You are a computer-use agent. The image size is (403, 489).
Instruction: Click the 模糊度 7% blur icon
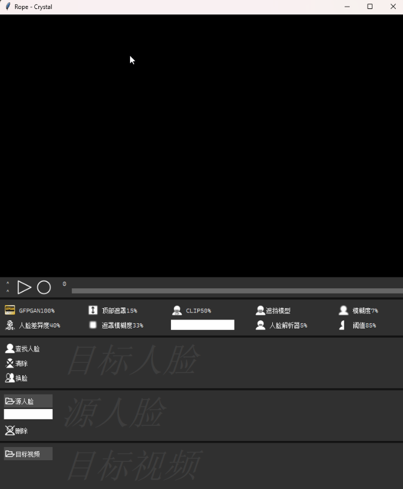click(344, 311)
